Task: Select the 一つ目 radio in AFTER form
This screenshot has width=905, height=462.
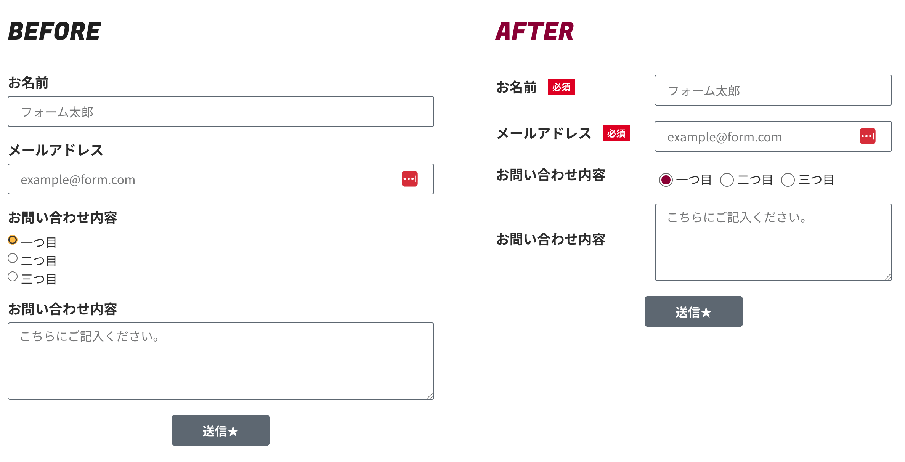Action: pos(666,180)
